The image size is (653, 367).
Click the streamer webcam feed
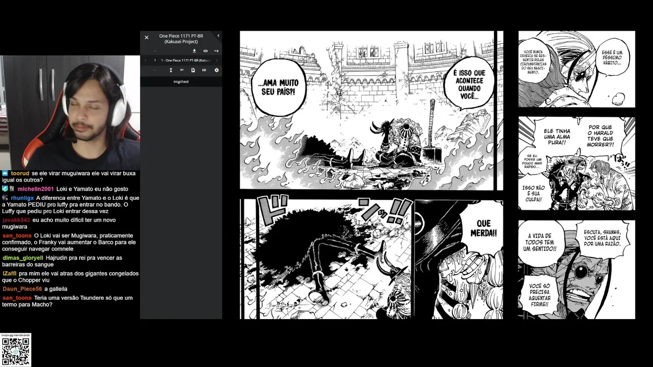click(70, 112)
